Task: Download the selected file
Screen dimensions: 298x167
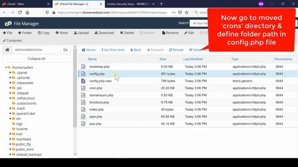Action: [104, 33]
